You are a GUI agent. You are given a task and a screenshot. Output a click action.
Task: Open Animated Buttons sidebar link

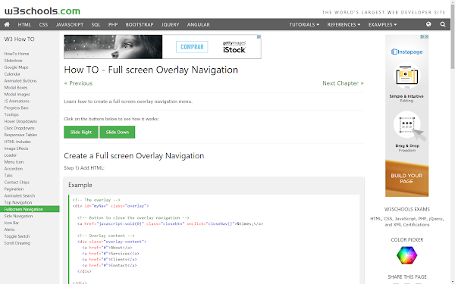(20, 81)
